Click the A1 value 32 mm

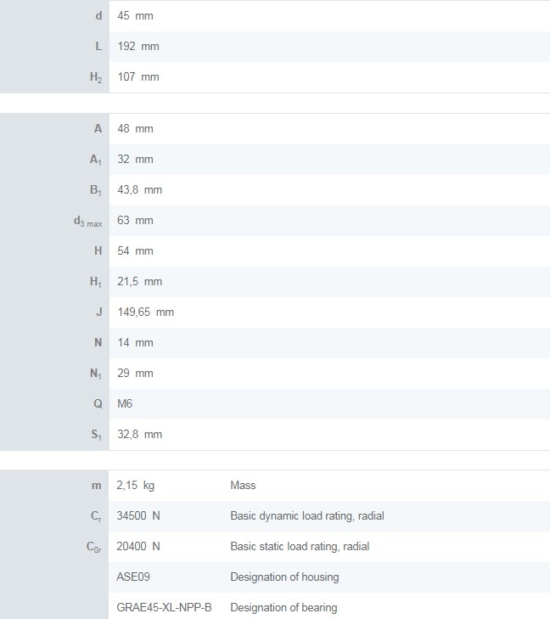[x=135, y=160]
